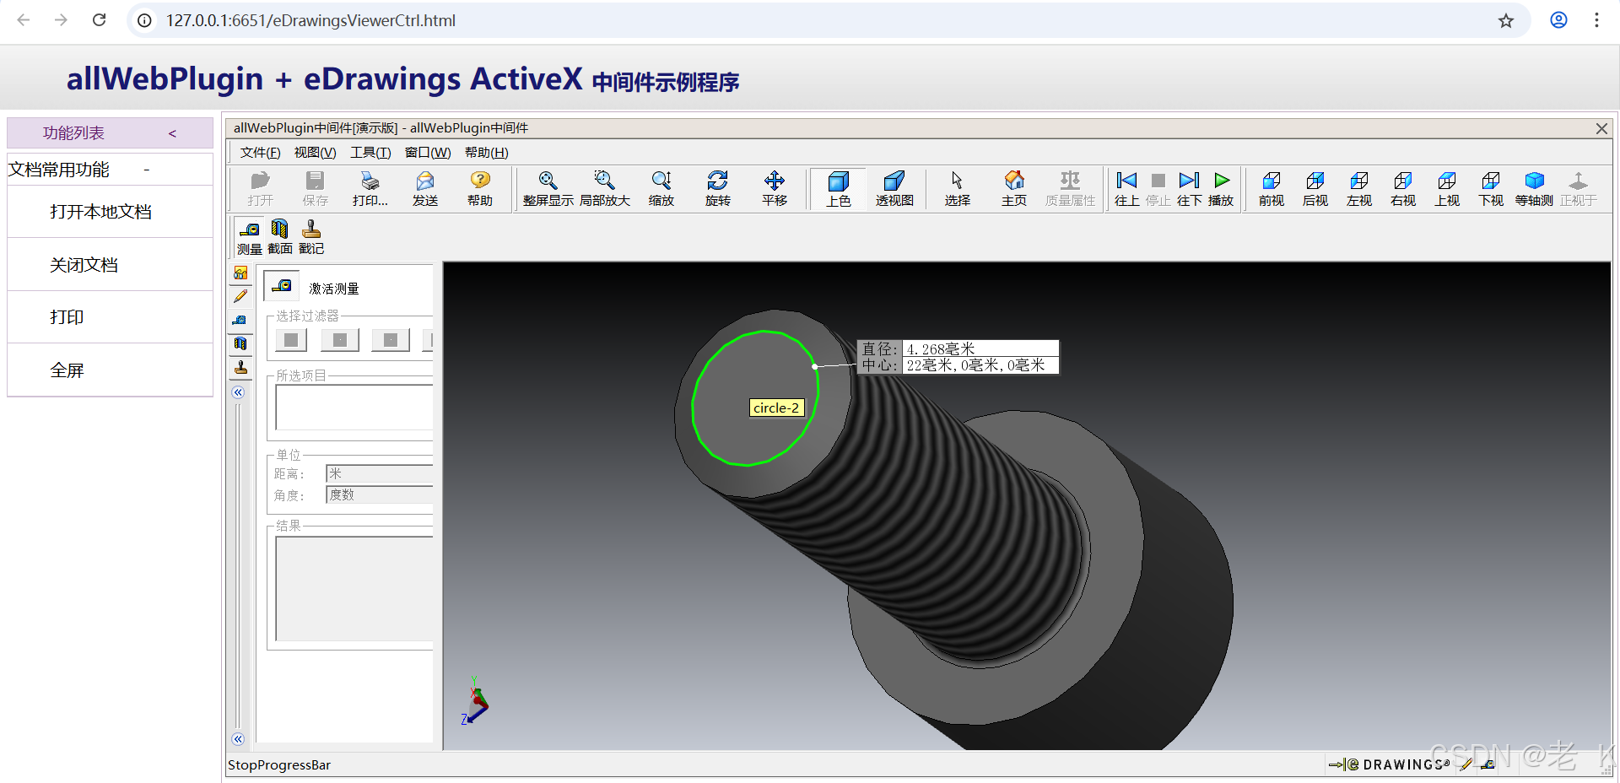Open the 截面 (Section) tool
This screenshot has height=783, width=1620.
(x=279, y=235)
